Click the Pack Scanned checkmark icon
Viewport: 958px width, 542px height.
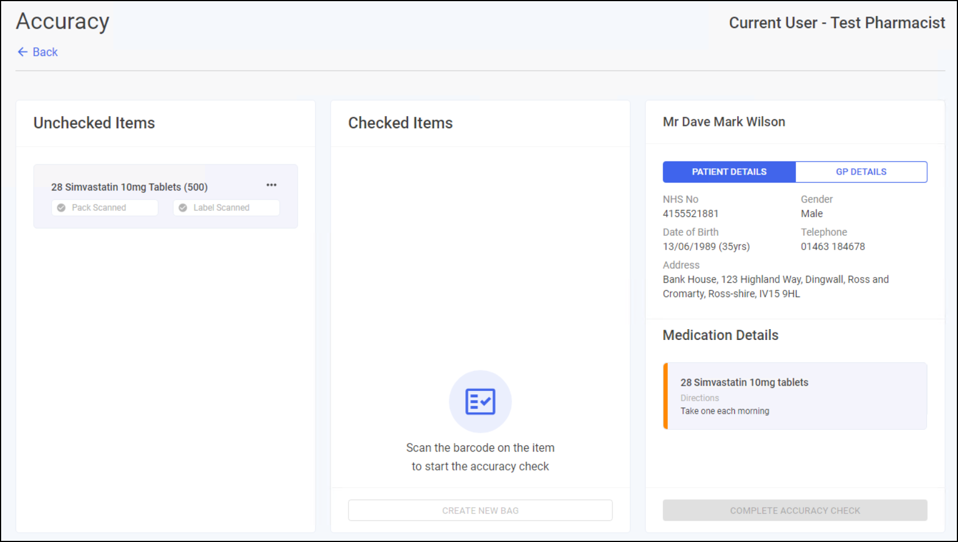[61, 208]
